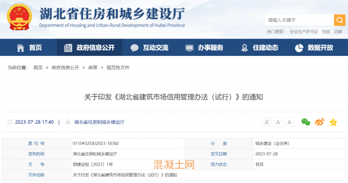The width and height of the screenshot is (348, 183).
Task: Click the keyword search input field
Action: (x=299, y=20)
